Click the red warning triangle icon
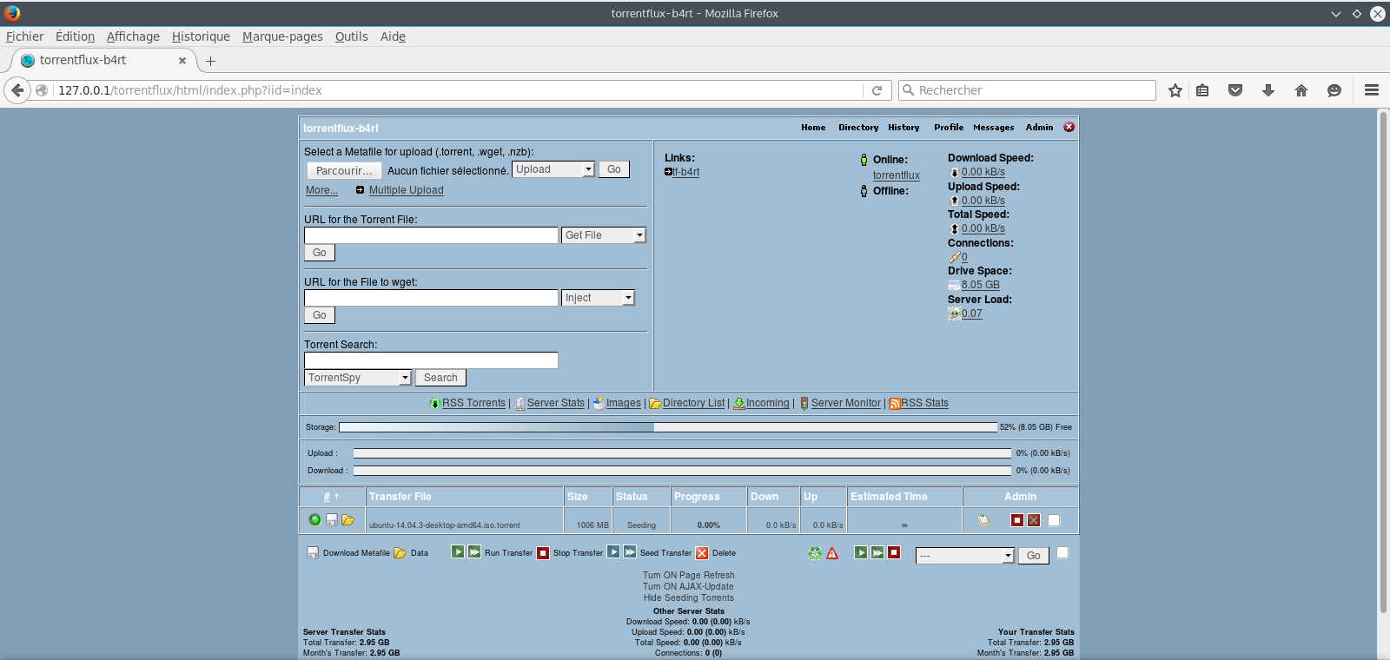 pos(832,552)
